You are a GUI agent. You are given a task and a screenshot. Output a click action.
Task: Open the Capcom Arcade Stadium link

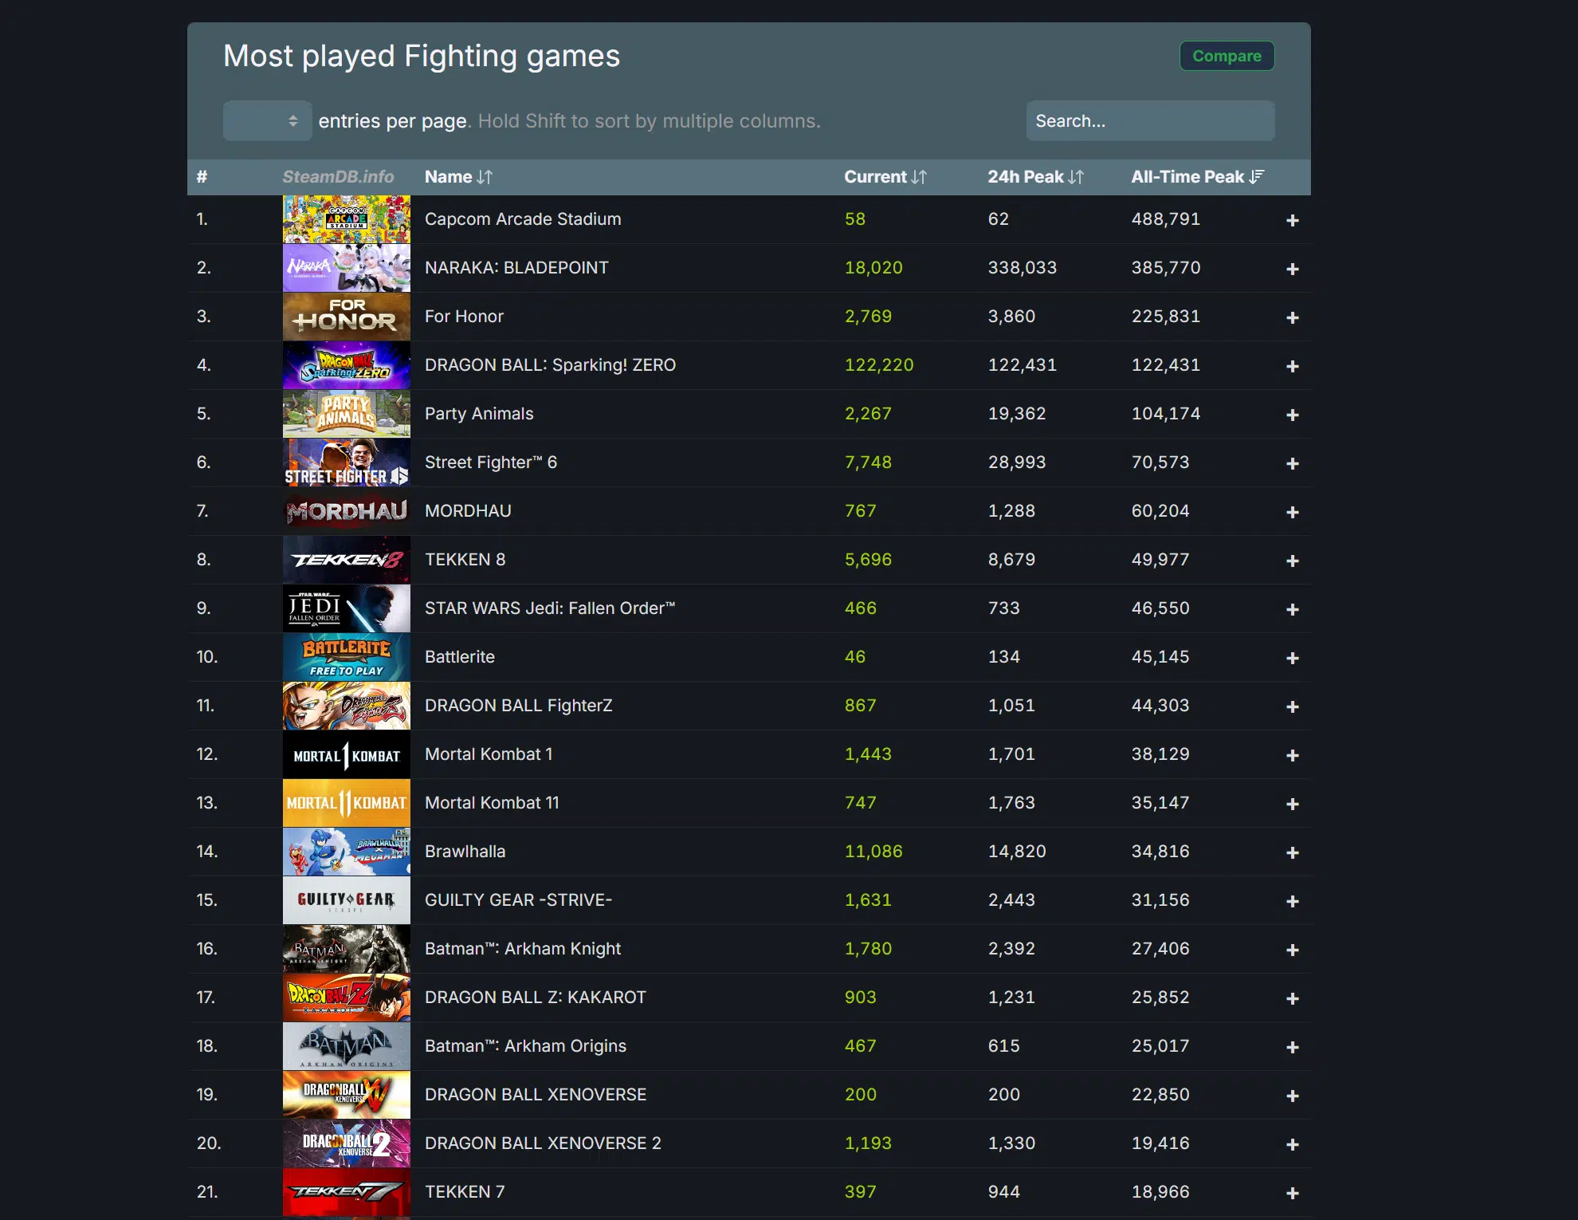point(523,219)
